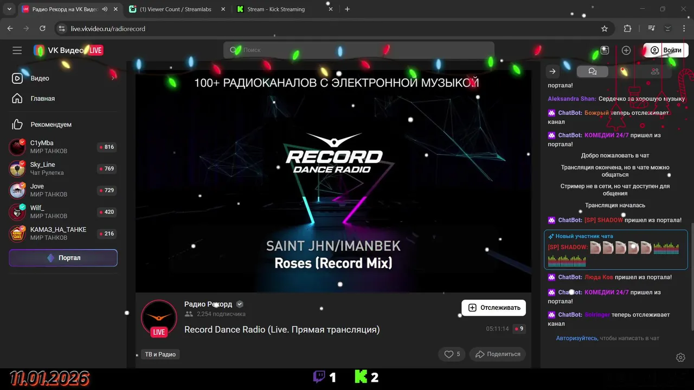
Task: Open C1yMba channel avatar
Action: pos(17,147)
